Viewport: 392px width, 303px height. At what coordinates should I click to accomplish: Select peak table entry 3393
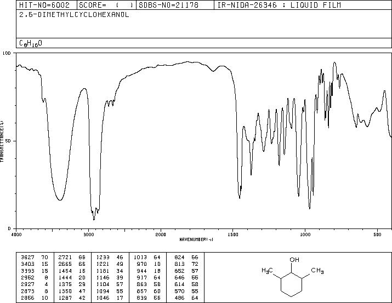coord(35,271)
